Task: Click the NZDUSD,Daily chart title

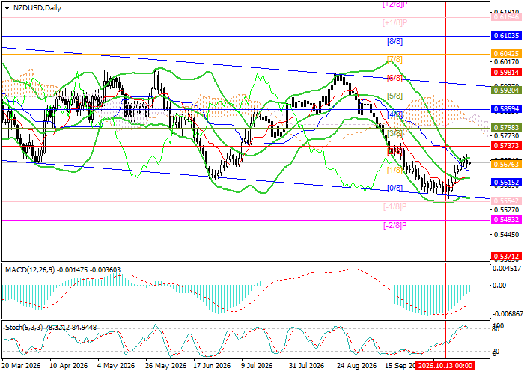Action: (x=37, y=8)
